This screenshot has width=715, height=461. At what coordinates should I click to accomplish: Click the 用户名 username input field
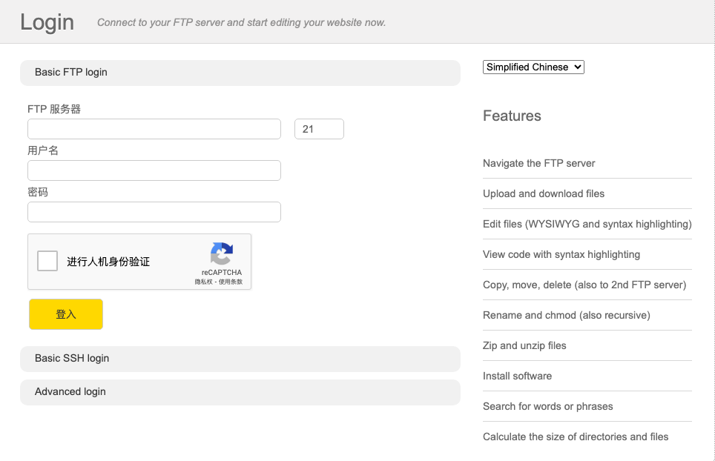pyautogui.click(x=154, y=170)
